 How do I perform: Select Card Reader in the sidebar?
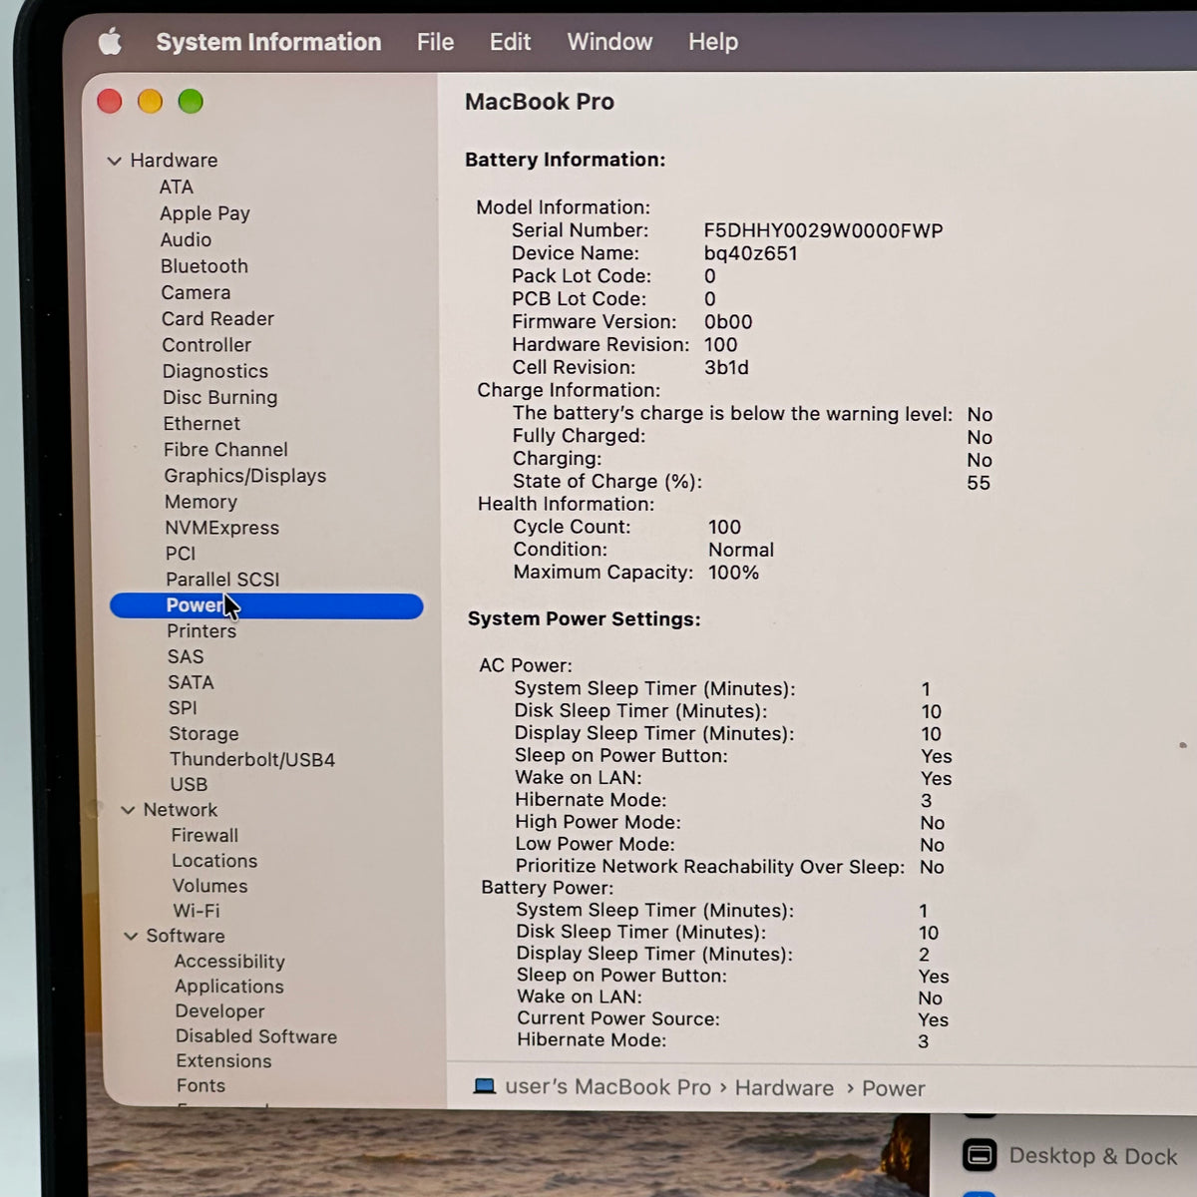pos(217,318)
